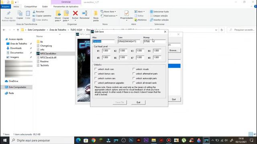Click the Recortar scissors option
This screenshot has width=257, height=144.
point(38,12)
